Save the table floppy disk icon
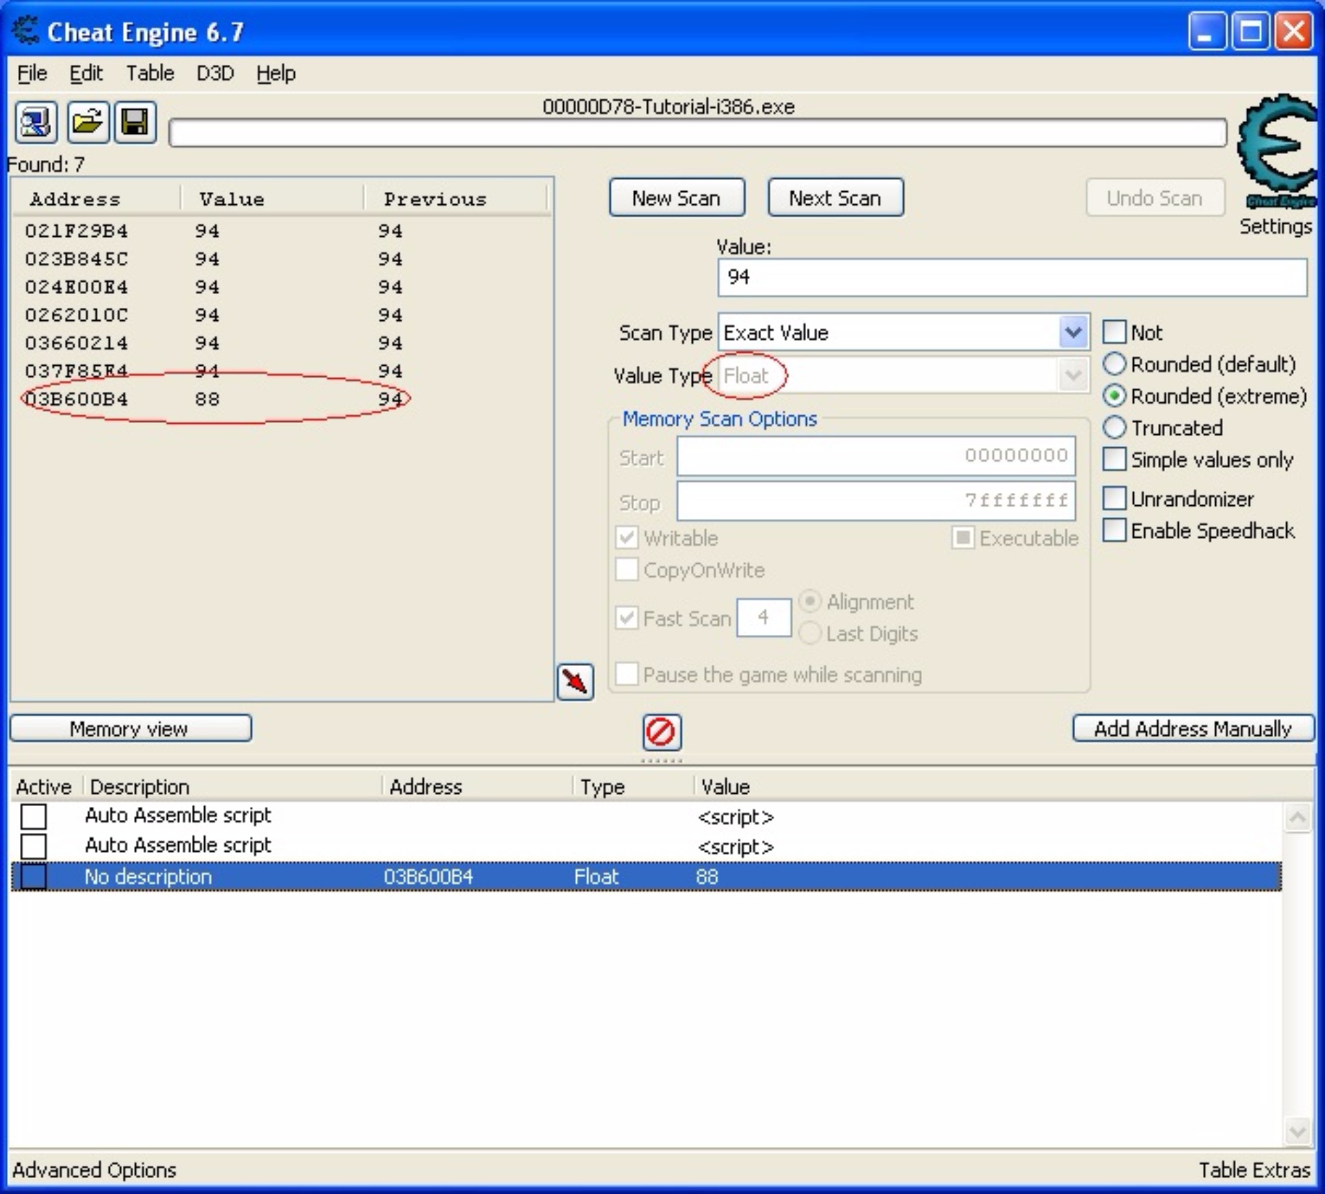This screenshot has height=1194, width=1325. tap(135, 123)
